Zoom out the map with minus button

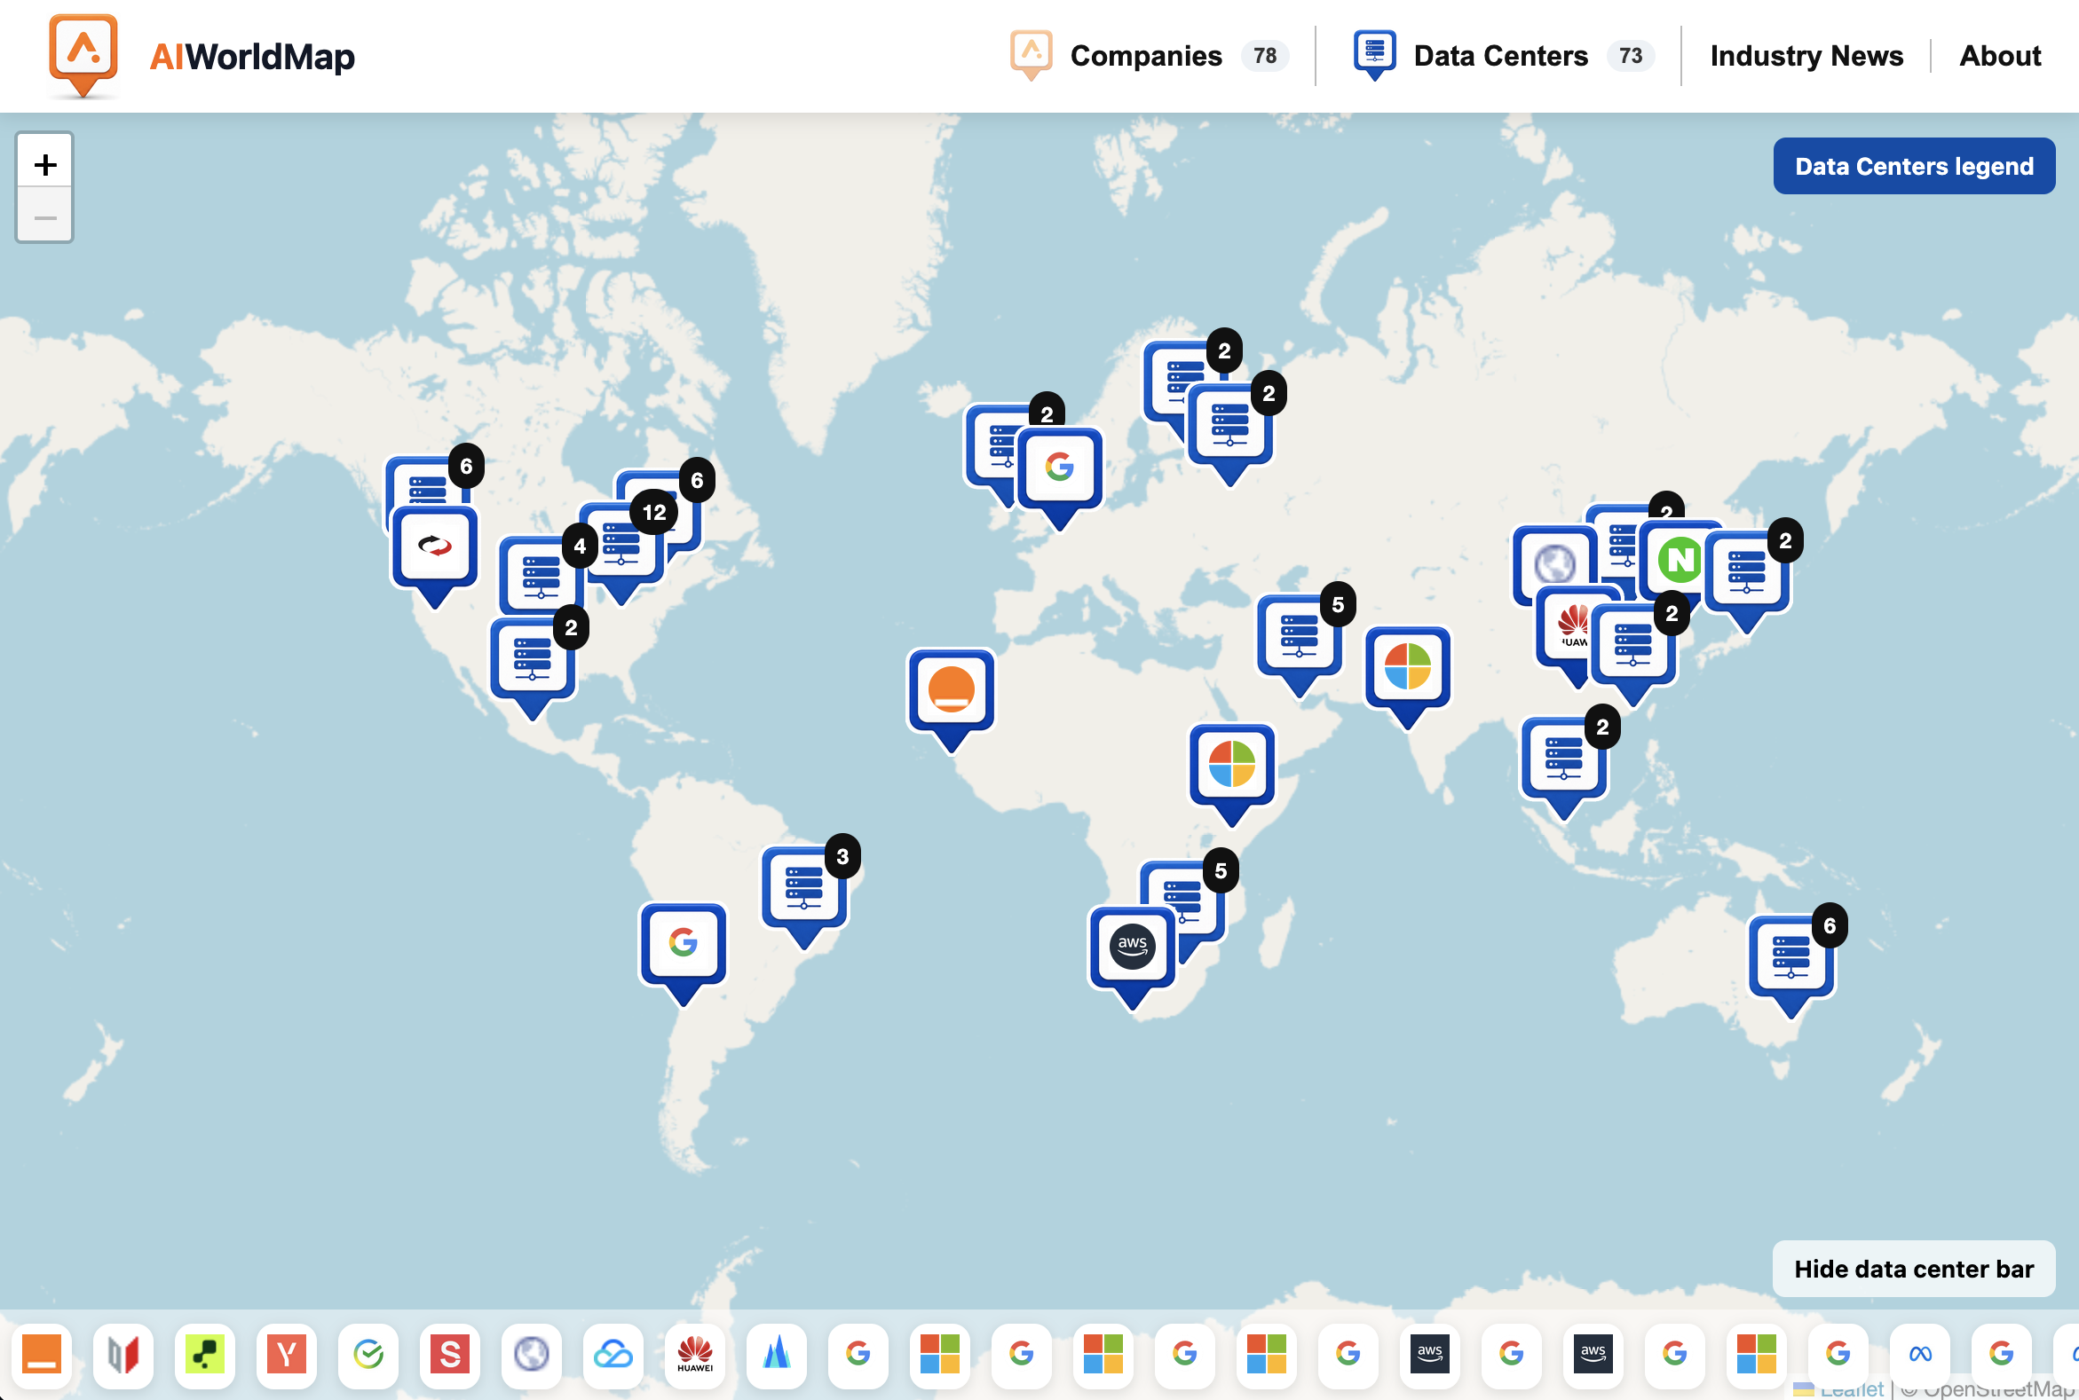(44, 216)
